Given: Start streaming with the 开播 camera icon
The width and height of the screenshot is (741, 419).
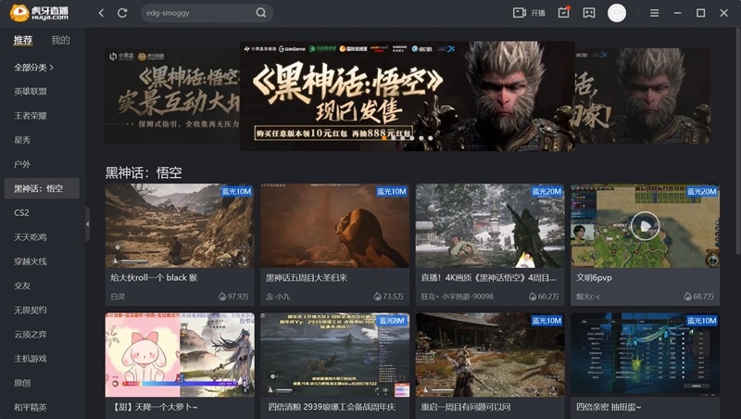Looking at the screenshot, I should (x=529, y=13).
